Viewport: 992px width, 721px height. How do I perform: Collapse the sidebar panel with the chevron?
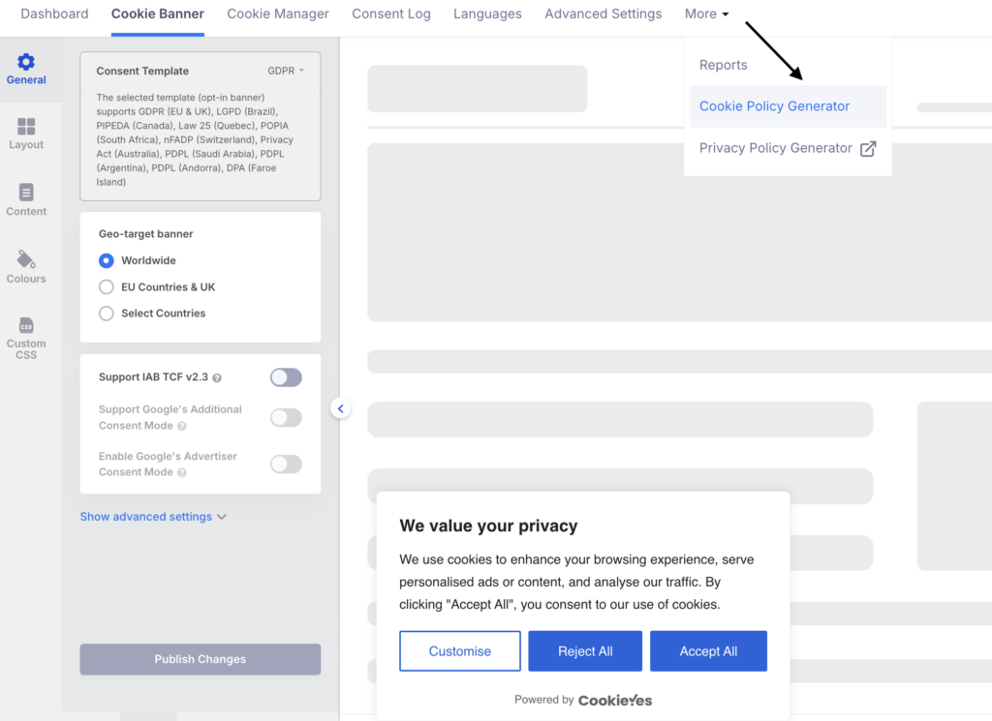point(340,408)
